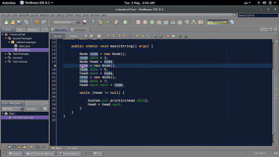This screenshot has width=279, height=157.
Task: Collapse the Source Packages node
Action: pos(6,38)
